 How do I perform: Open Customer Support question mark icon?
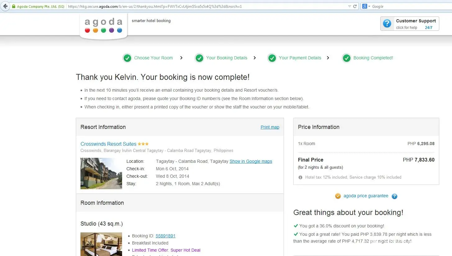[x=387, y=24]
